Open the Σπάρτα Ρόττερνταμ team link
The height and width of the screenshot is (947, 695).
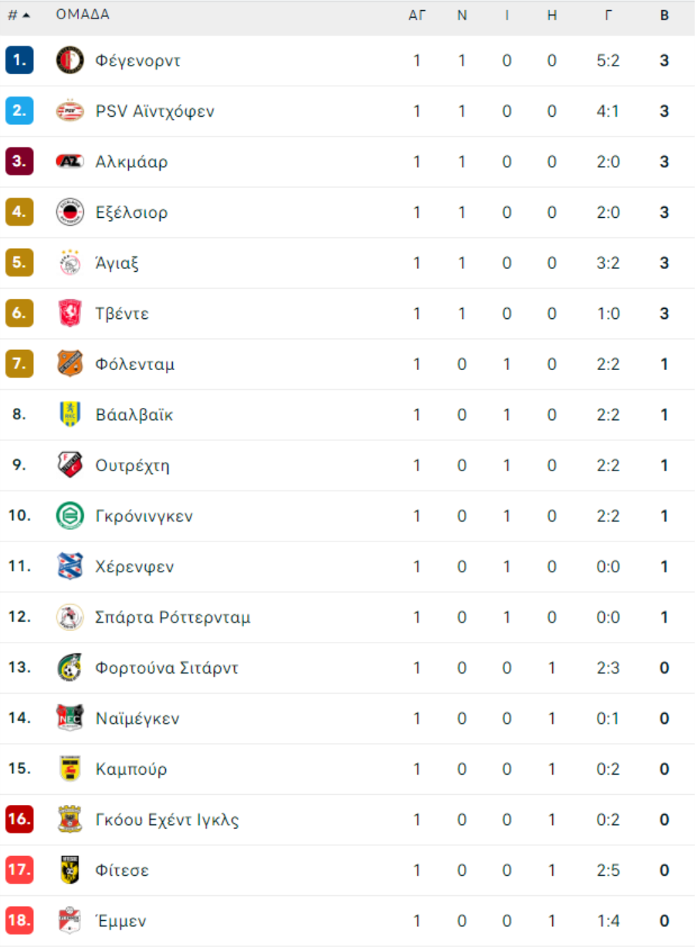(x=173, y=617)
